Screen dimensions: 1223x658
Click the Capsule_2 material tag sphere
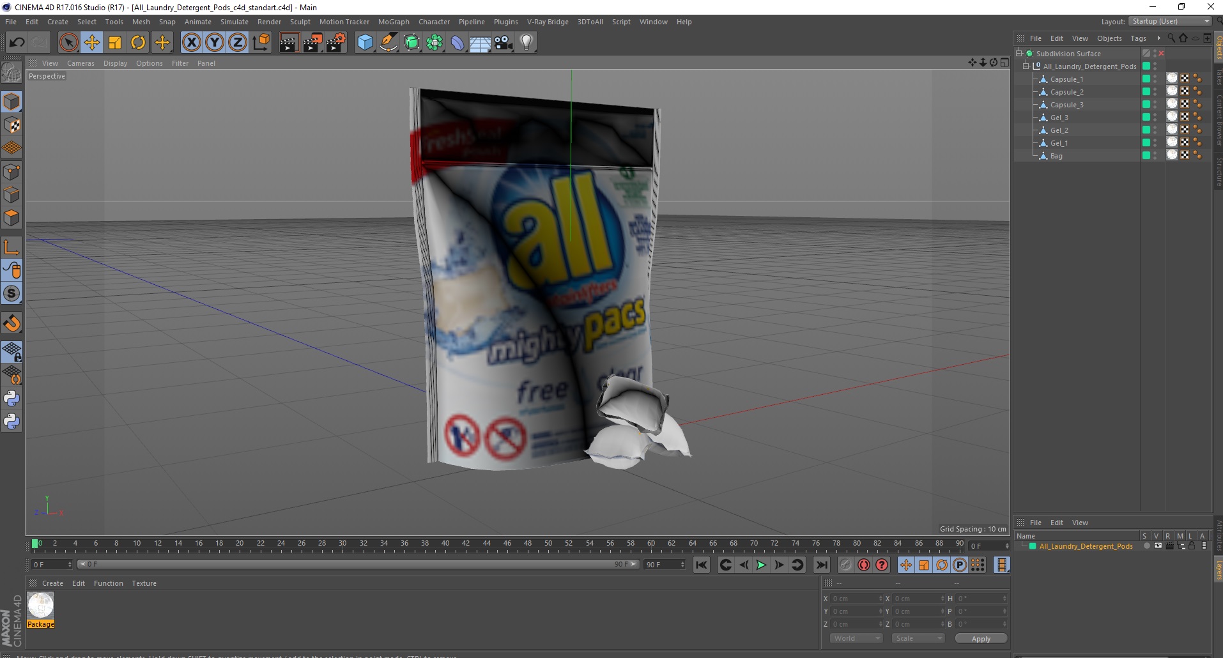coord(1172,92)
